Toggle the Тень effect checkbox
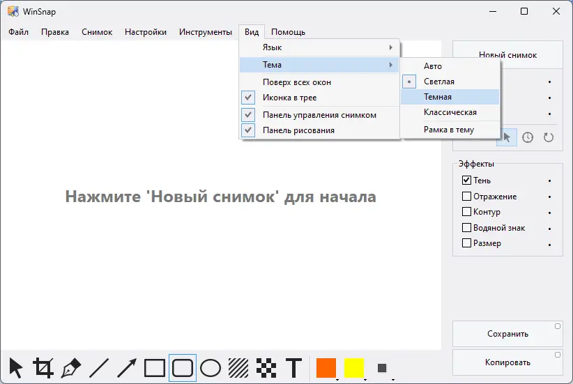The image size is (573, 384). [x=466, y=180]
